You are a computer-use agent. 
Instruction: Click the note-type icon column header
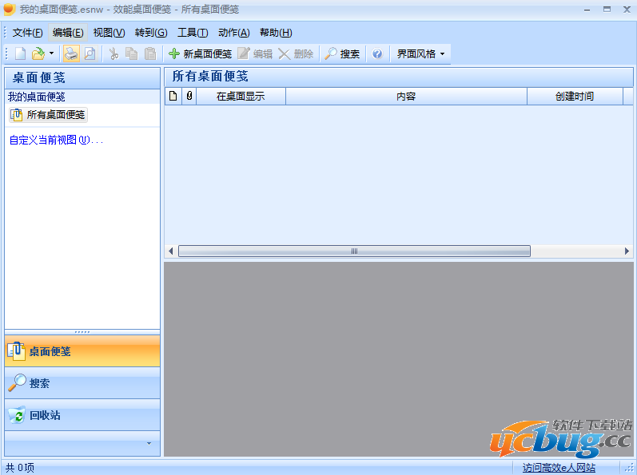tap(173, 96)
